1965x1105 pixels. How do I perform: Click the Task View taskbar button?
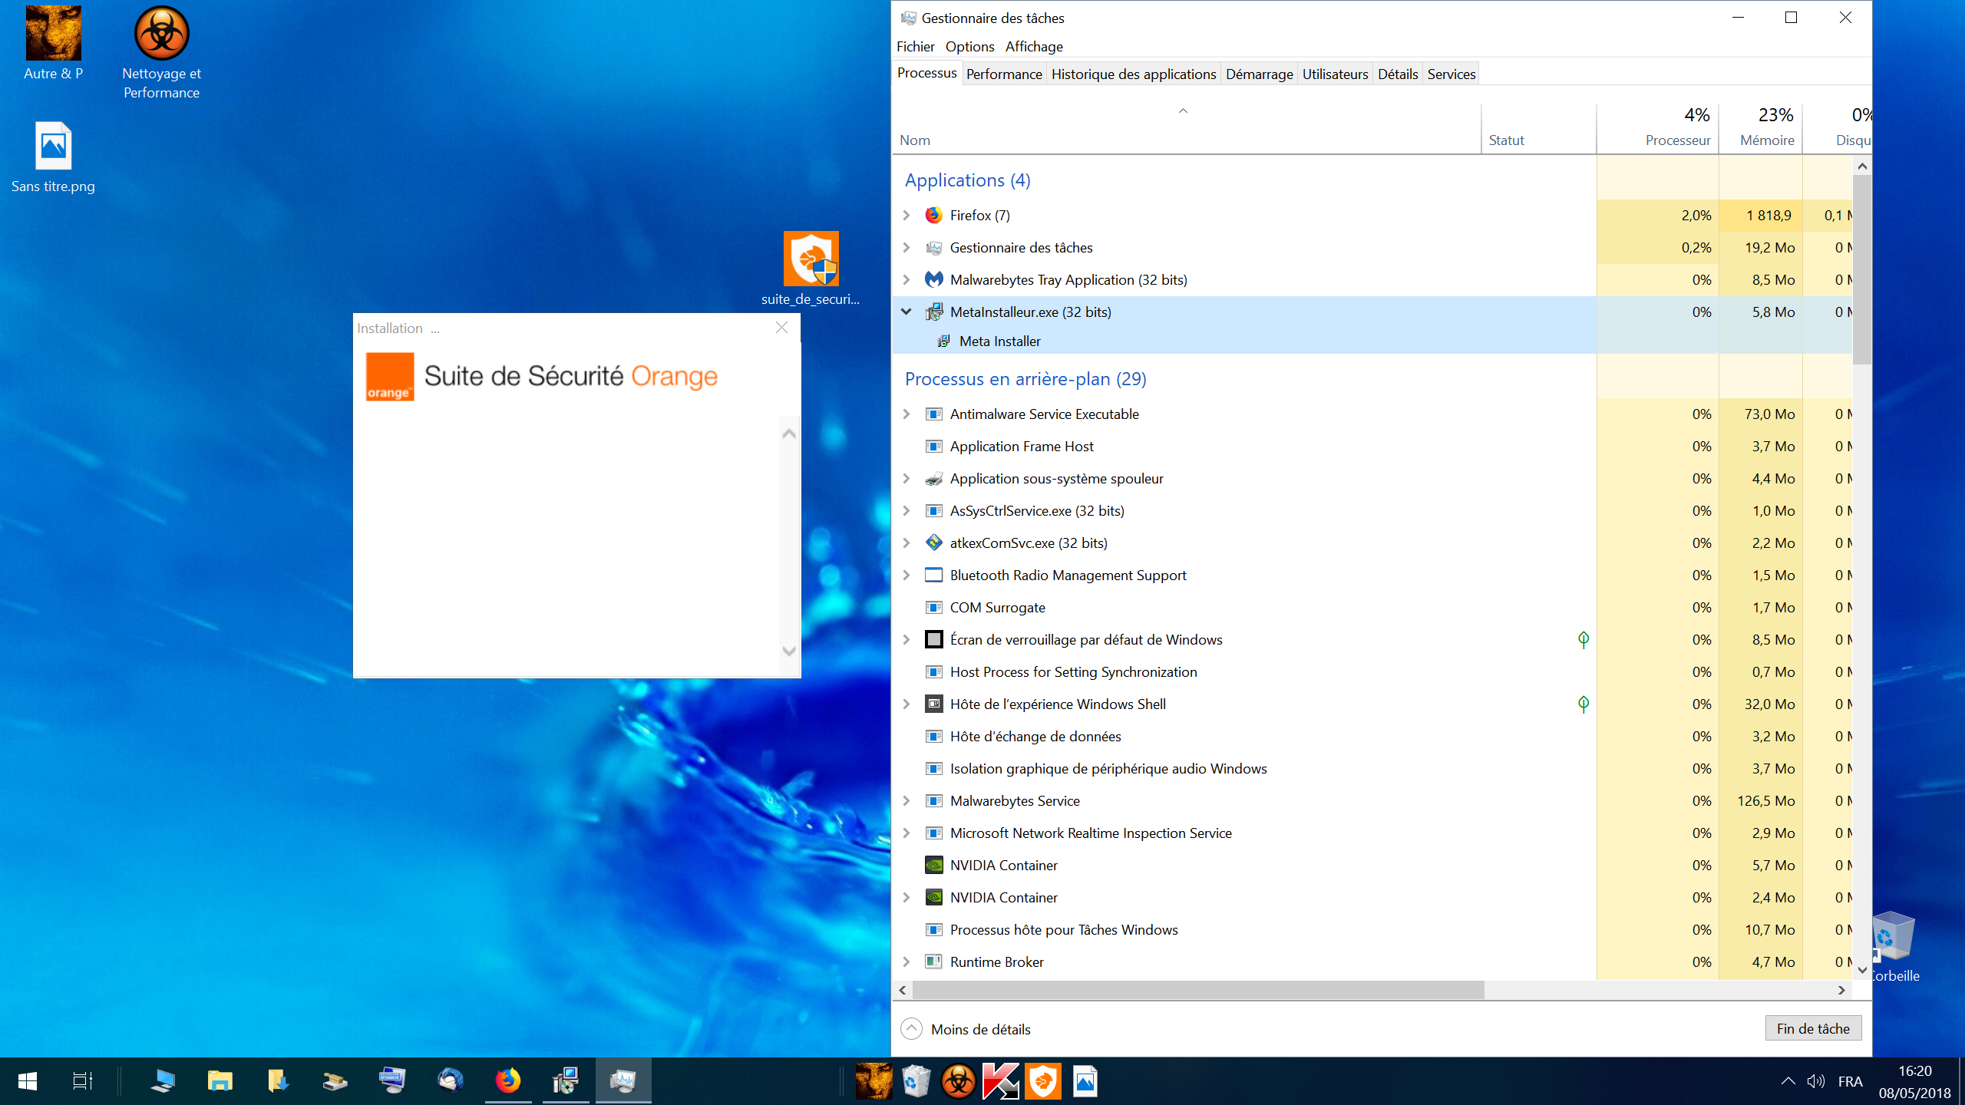(82, 1080)
